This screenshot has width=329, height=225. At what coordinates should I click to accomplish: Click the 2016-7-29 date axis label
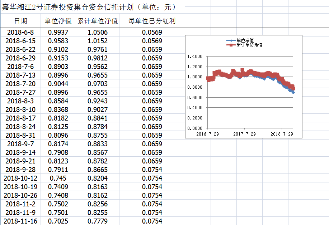(x=207, y=134)
